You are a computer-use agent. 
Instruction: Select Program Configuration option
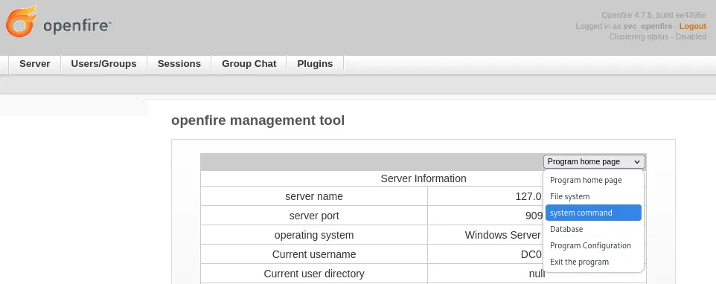(593, 245)
